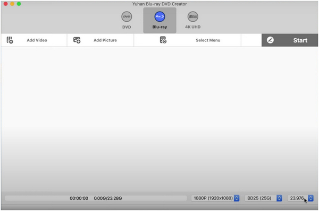The width and height of the screenshot is (319, 211).
Task: Maximize the window with green button
Action: coord(19,4)
